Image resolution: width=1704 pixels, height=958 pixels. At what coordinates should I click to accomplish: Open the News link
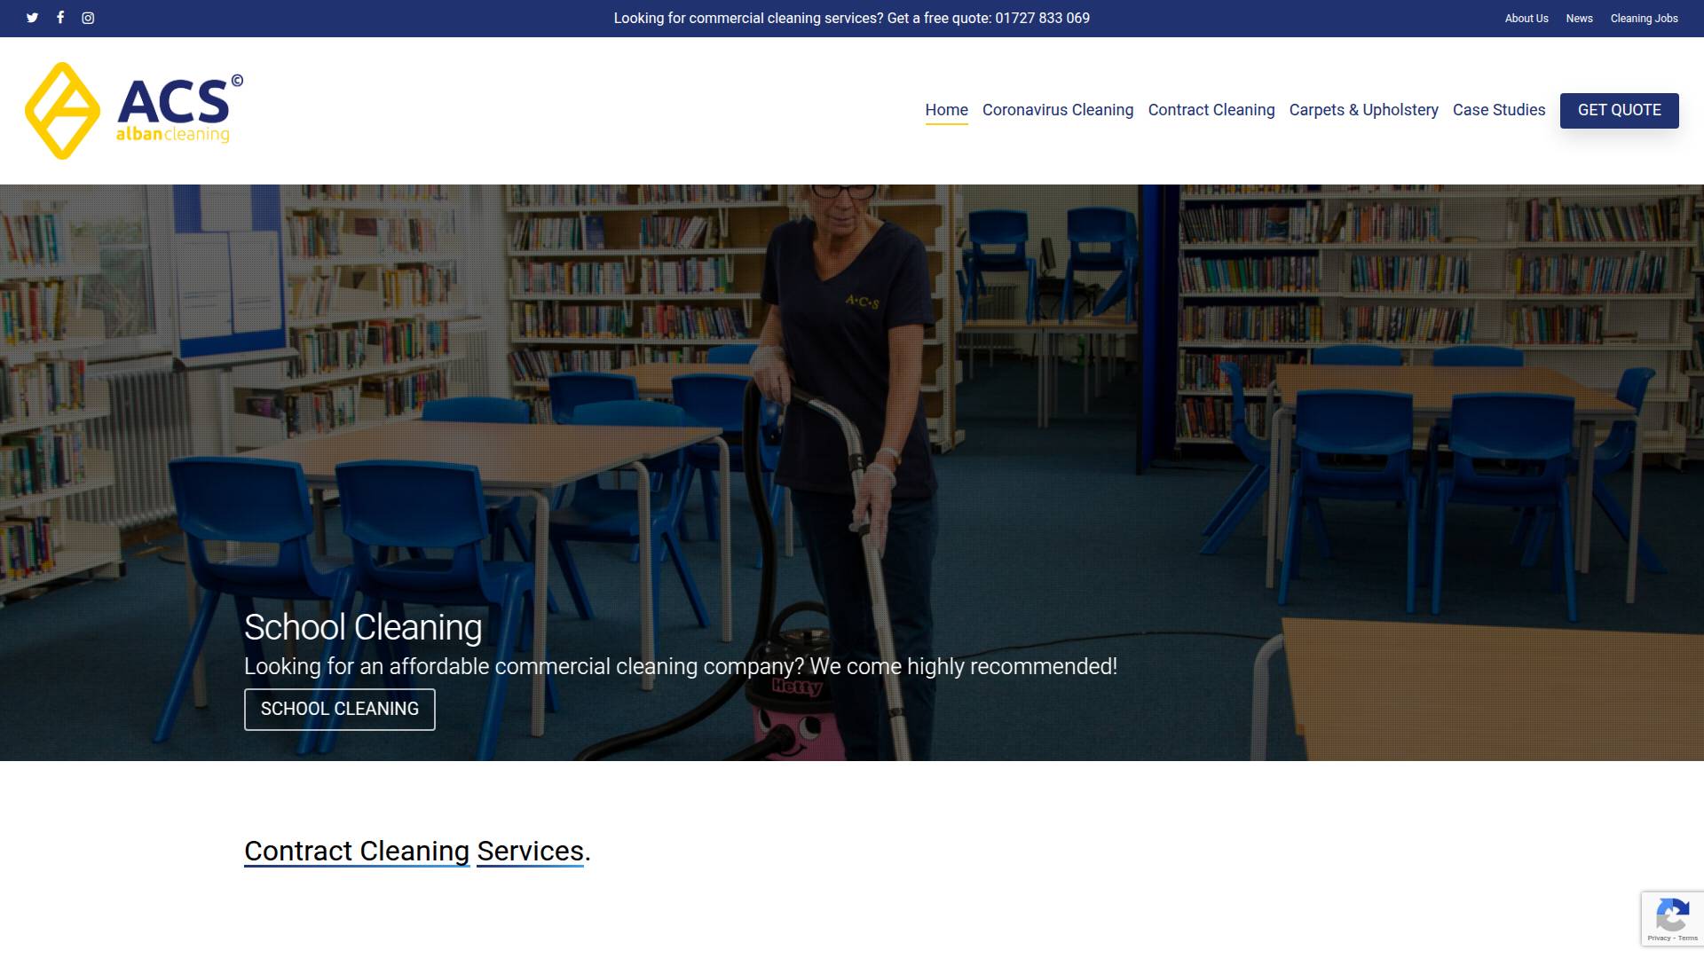click(1579, 18)
